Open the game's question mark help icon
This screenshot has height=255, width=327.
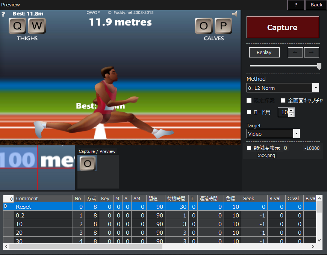pyautogui.click(x=3, y=14)
